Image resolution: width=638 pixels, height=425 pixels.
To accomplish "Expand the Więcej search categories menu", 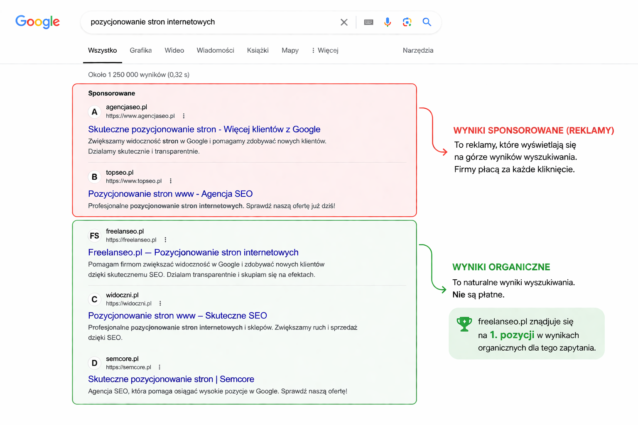I will point(325,50).
